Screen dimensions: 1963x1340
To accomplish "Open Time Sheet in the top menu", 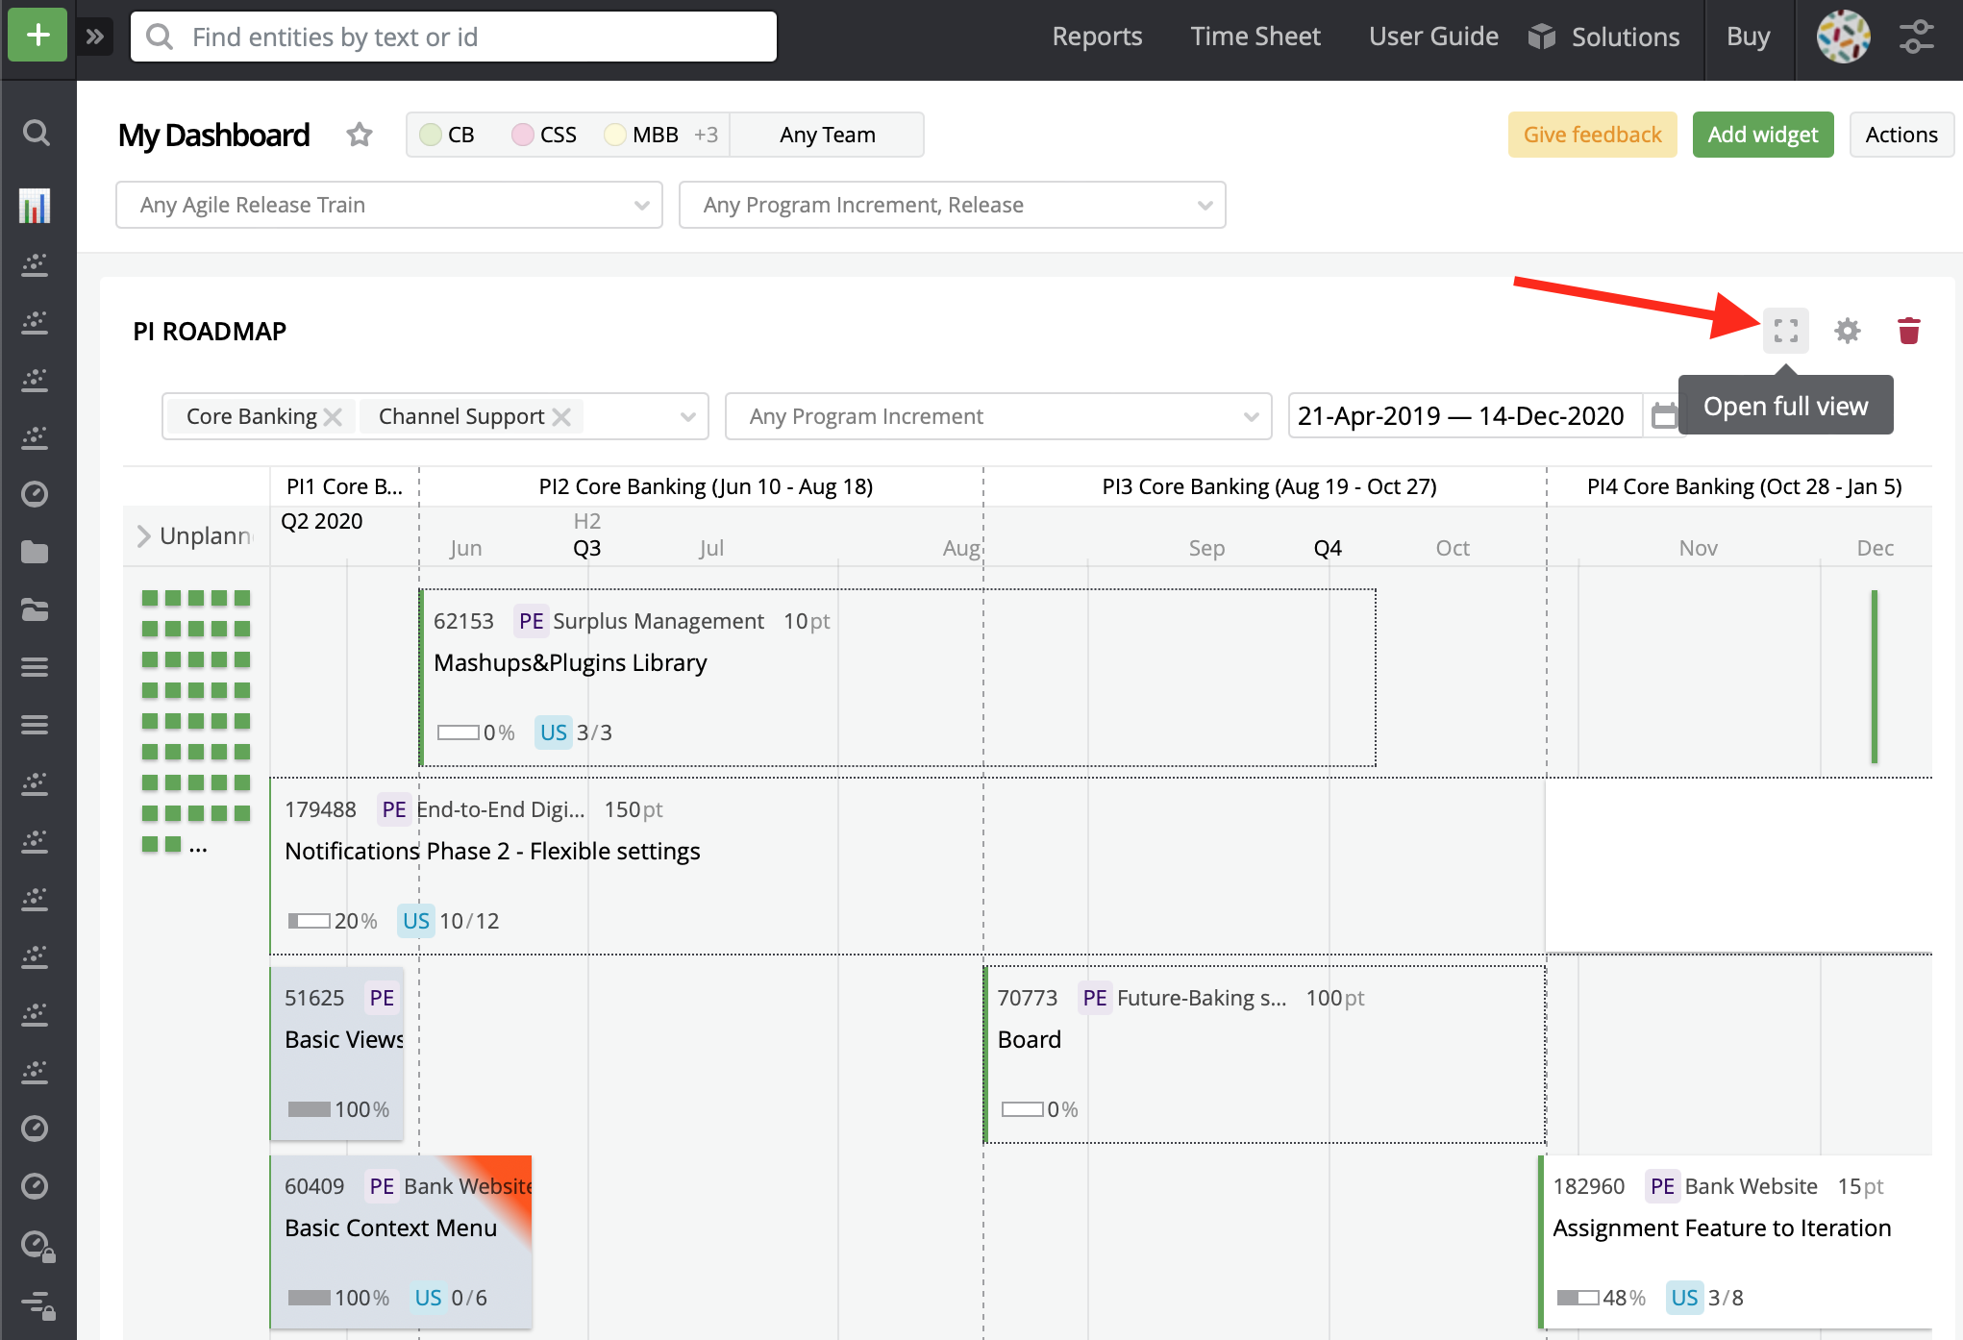I will tap(1255, 37).
